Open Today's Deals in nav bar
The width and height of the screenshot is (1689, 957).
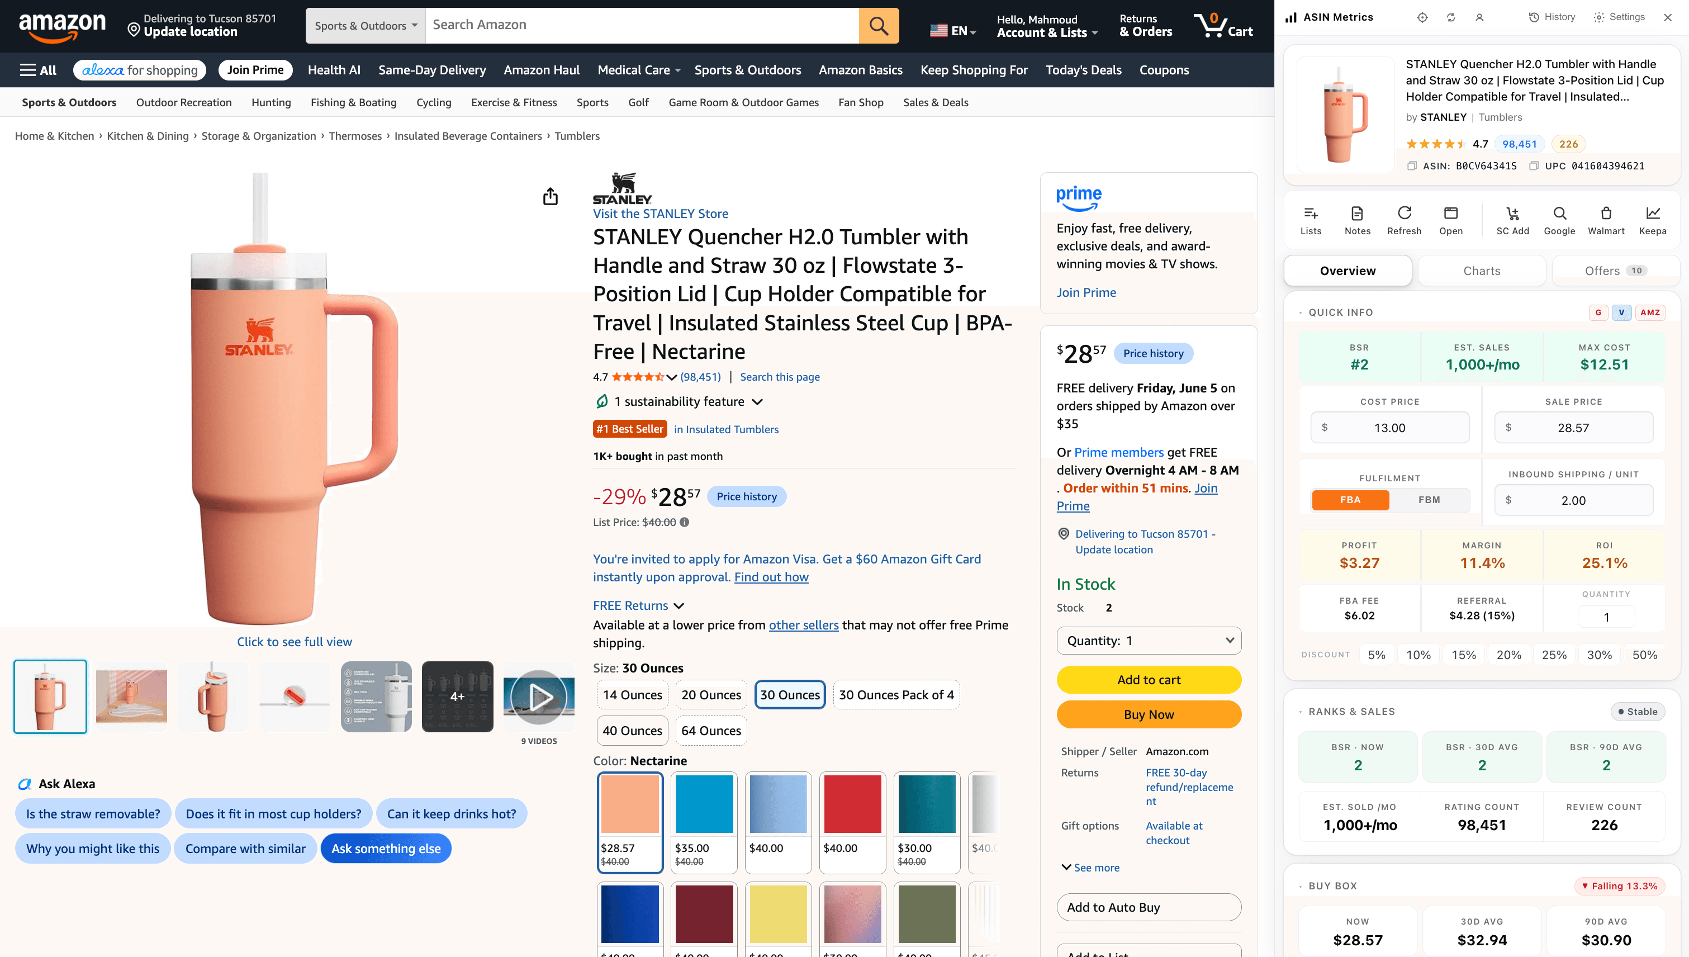1083,70
